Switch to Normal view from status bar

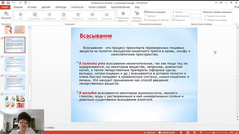pyautogui.click(x=181, y=133)
